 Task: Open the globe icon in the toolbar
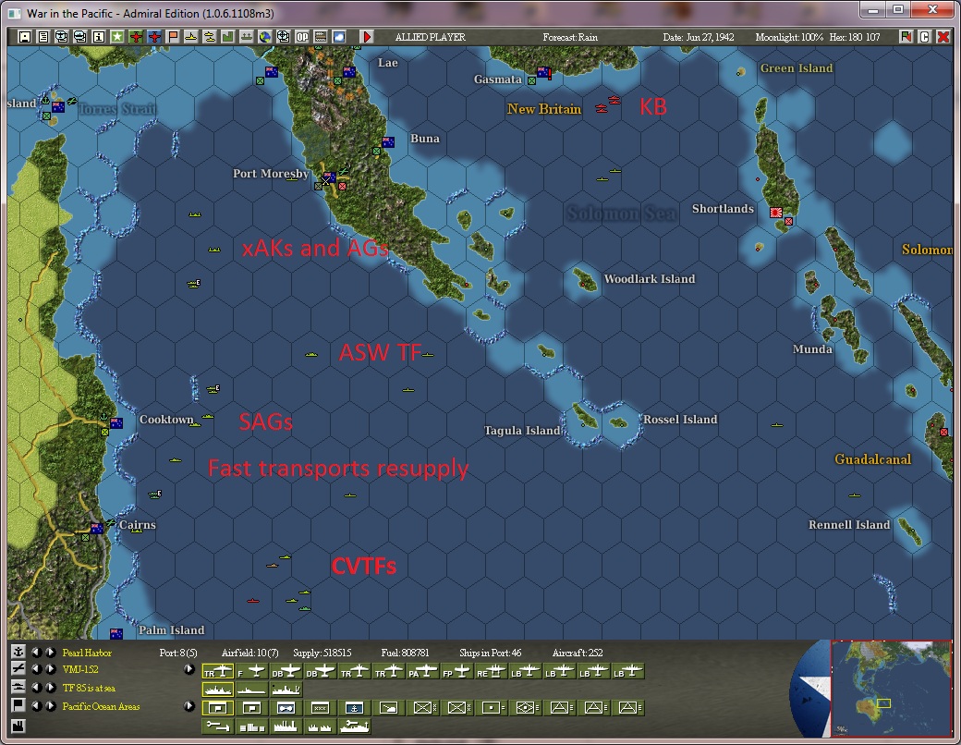click(x=264, y=37)
